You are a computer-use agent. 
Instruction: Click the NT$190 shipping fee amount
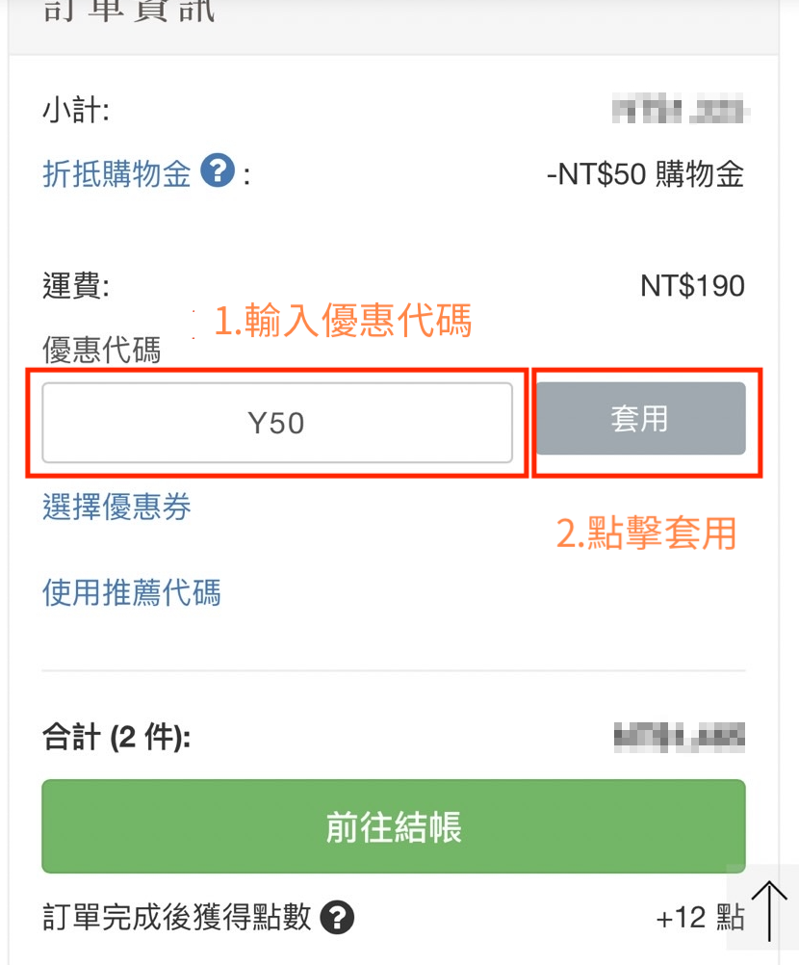point(692,285)
